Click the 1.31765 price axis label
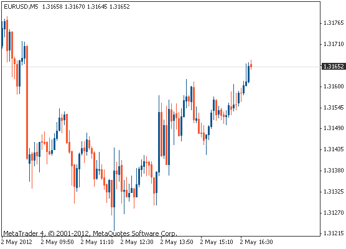 (334, 23)
